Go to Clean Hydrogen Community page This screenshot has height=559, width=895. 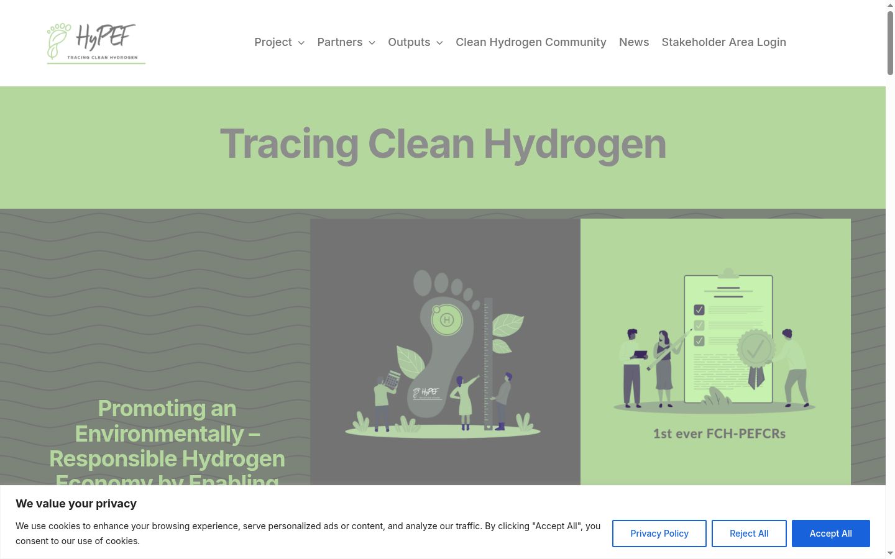click(x=531, y=42)
